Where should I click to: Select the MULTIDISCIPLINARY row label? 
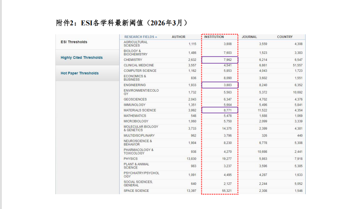point(139,136)
